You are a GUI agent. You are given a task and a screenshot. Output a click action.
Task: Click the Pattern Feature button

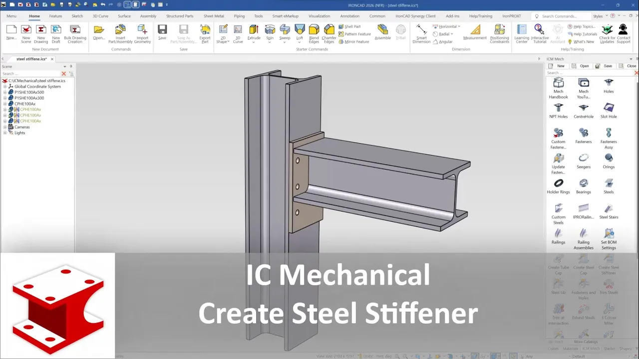(354, 34)
